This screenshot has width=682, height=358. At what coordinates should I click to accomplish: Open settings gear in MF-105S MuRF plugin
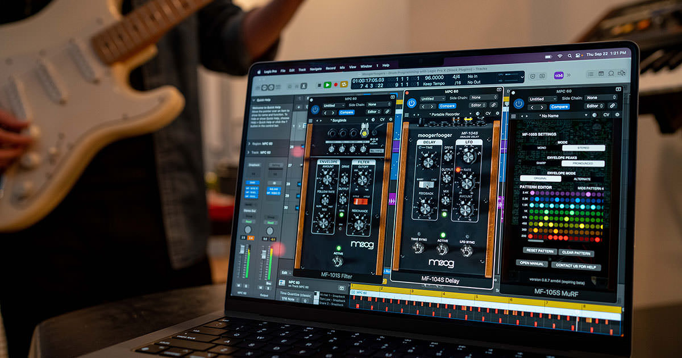point(617,114)
